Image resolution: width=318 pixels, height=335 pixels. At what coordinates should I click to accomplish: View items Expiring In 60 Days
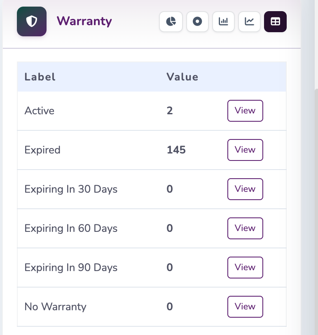point(245,228)
